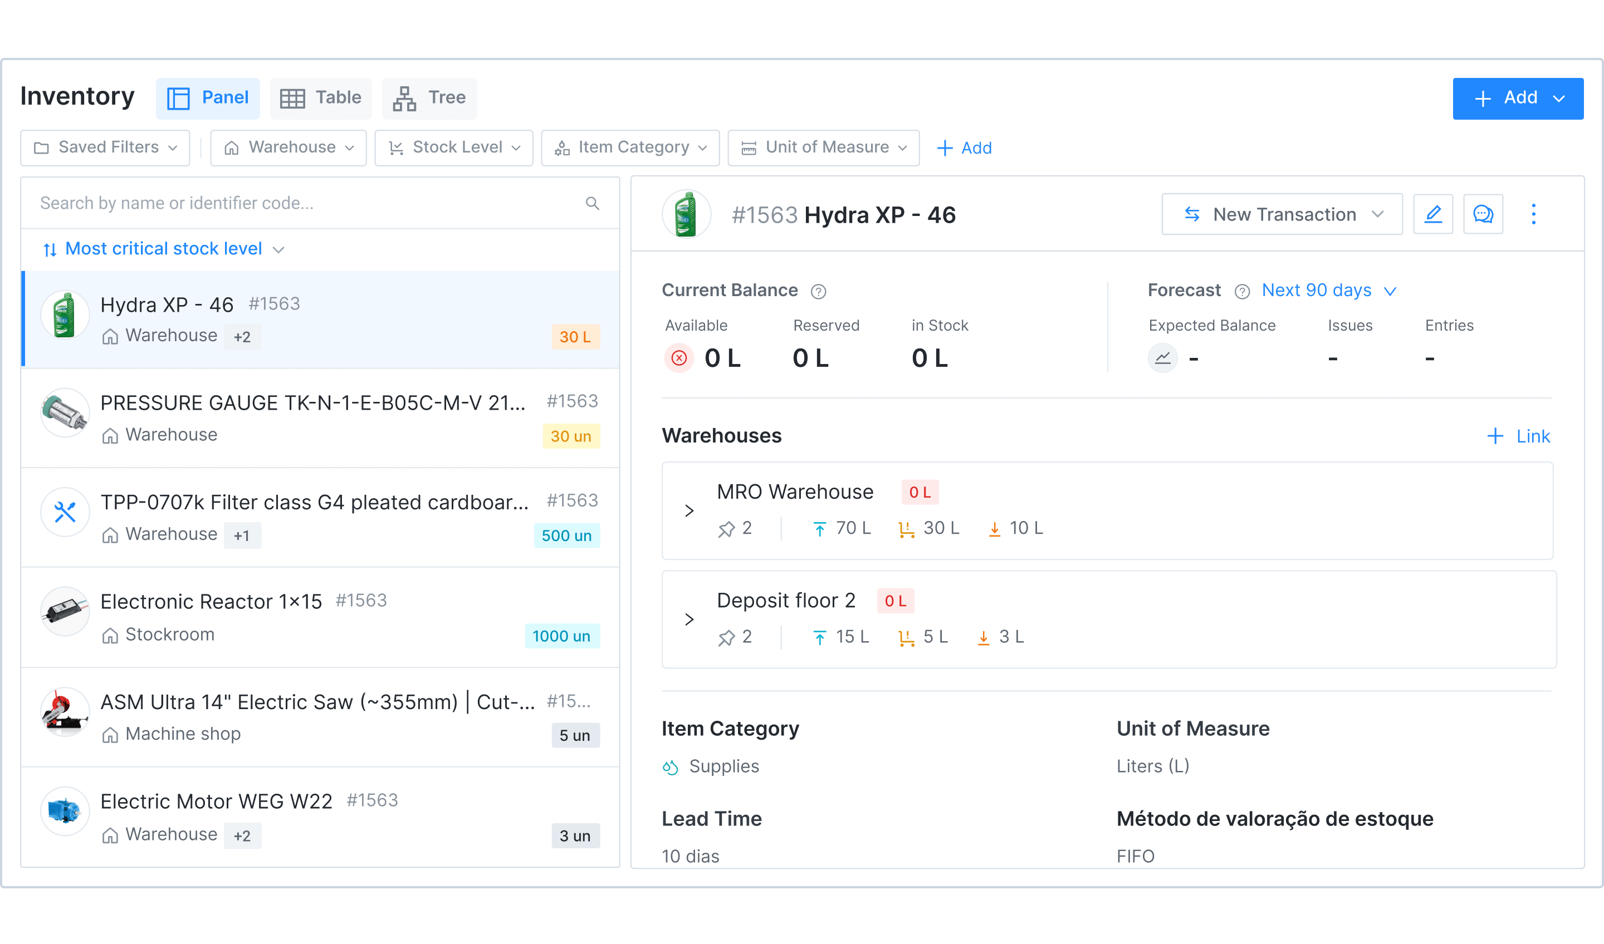The image size is (1604, 944).
Task: Click the expected balance chart icon
Action: click(1162, 358)
